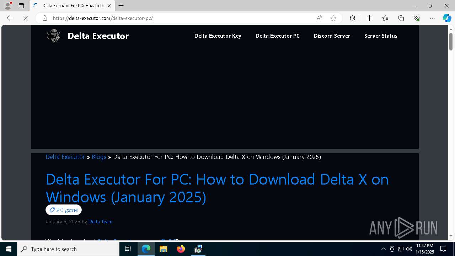Open the Delta Executor site title link
The image size is (455, 256).
click(98, 36)
